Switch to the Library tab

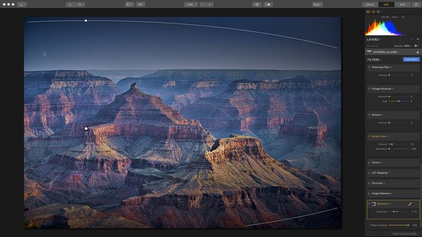(370, 4)
